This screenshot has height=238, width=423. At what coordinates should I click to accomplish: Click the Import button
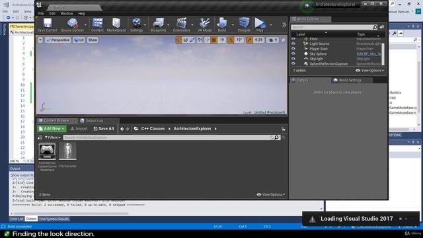coord(79,129)
